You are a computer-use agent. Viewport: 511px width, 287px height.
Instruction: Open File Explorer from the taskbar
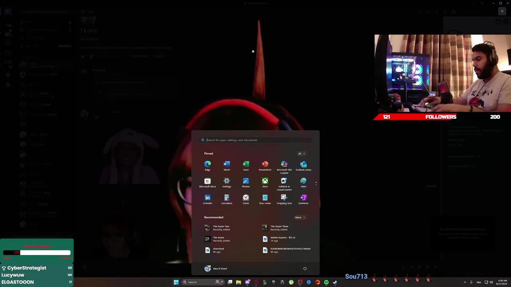tap(238, 282)
